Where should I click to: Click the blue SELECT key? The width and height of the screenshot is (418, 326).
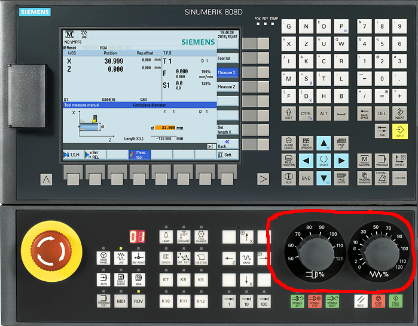coord(324,161)
